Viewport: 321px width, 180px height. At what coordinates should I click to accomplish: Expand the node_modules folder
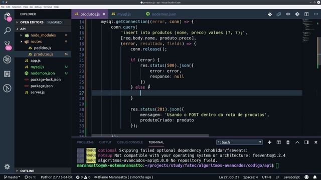click(43, 35)
